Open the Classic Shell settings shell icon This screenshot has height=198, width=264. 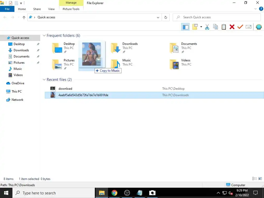coord(259,27)
